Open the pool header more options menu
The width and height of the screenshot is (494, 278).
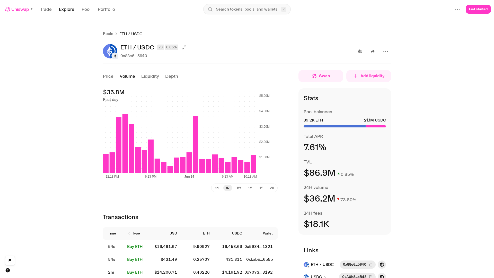(x=386, y=51)
